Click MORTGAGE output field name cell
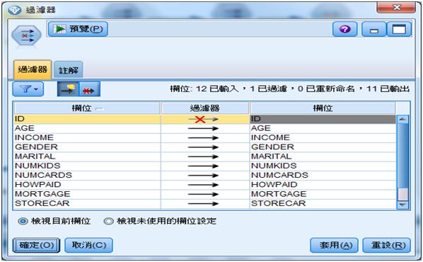 [x=323, y=194]
